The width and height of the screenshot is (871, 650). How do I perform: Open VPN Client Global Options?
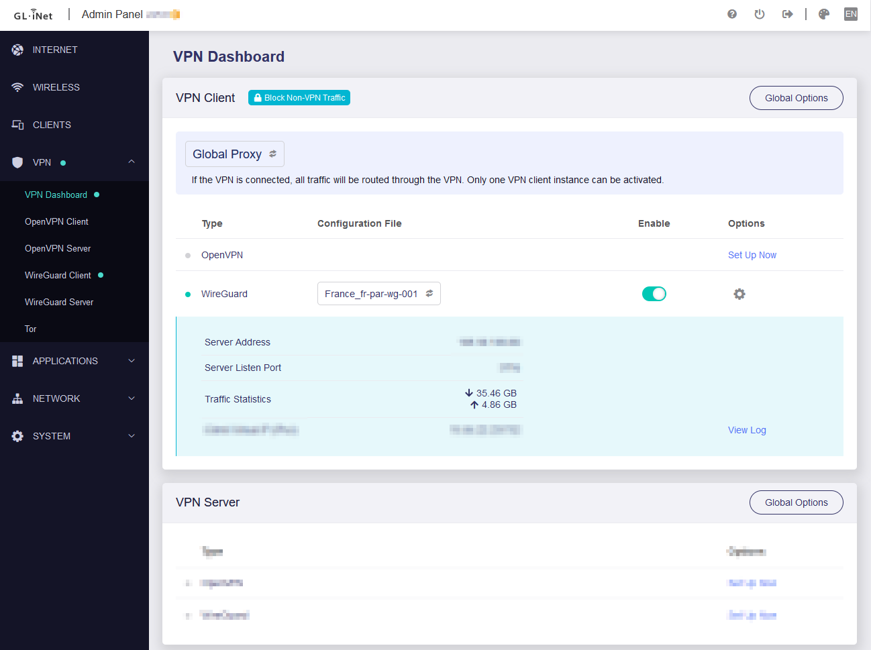point(796,98)
